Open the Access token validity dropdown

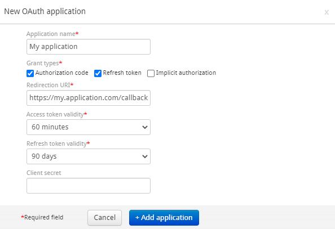point(89,127)
